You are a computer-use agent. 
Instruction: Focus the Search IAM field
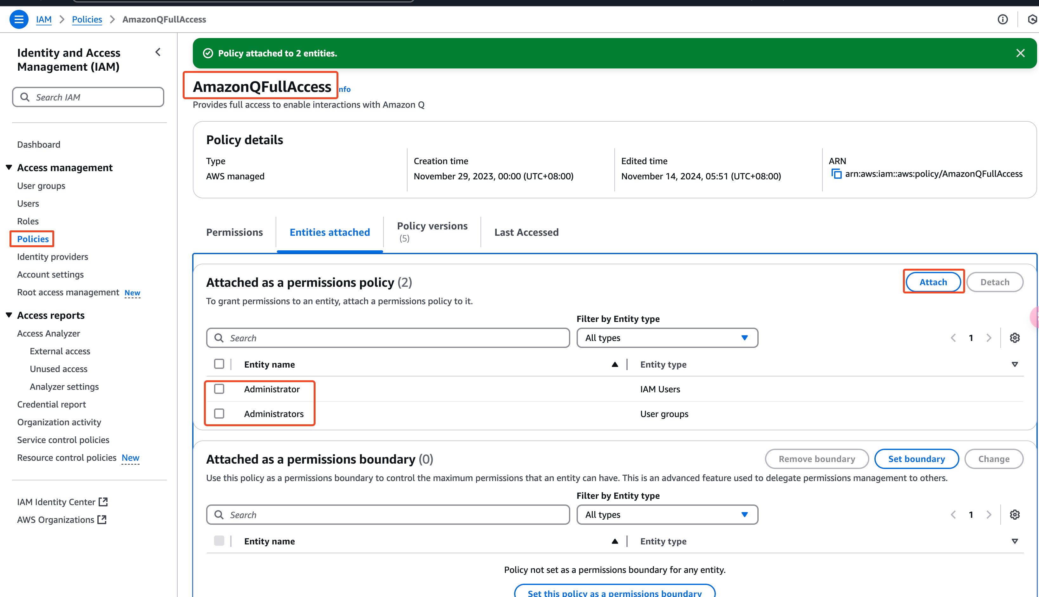(88, 97)
